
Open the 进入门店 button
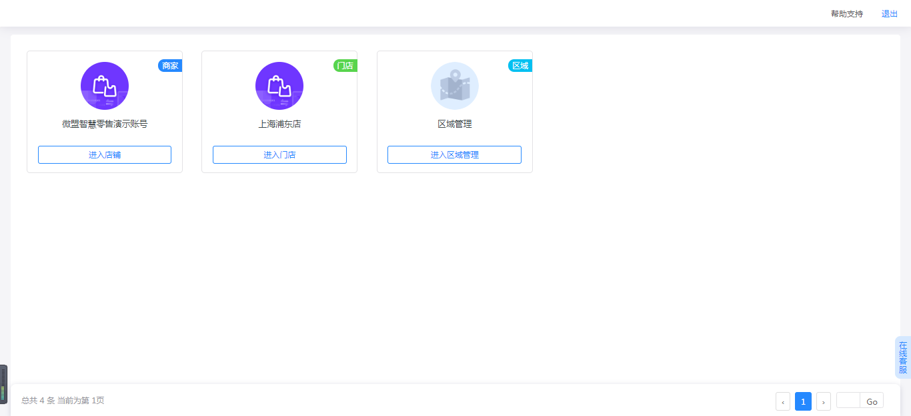point(279,154)
